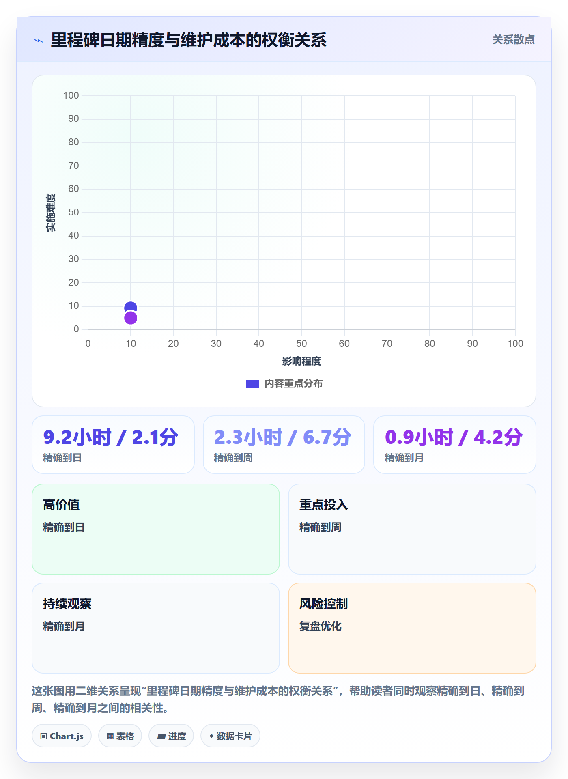Click the 内容重点分布 legend label
The image size is (568, 779).
(293, 384)
